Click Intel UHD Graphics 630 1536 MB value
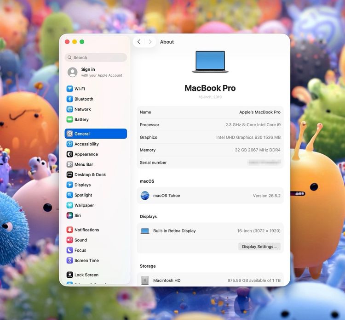Image resolution: width=345 pixels, height=320 pixels. click(x=248, y=137)
